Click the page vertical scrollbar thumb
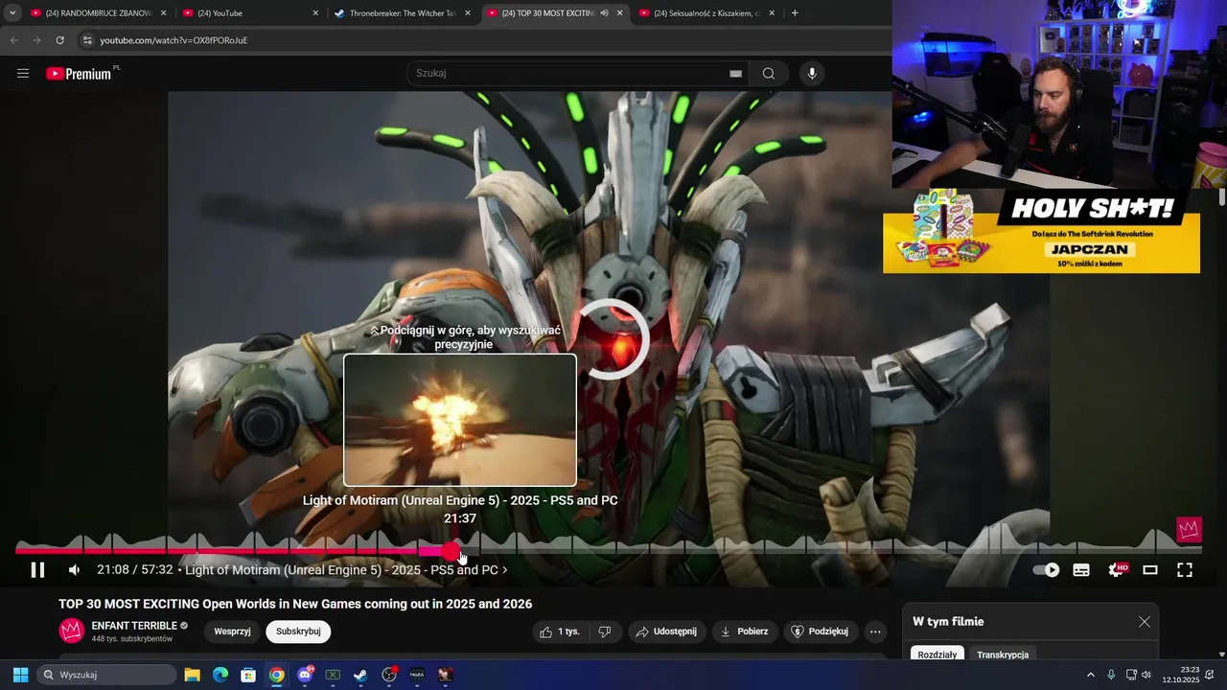The height and width of the screenshot is (690, 1227). tap(1222, 196)
